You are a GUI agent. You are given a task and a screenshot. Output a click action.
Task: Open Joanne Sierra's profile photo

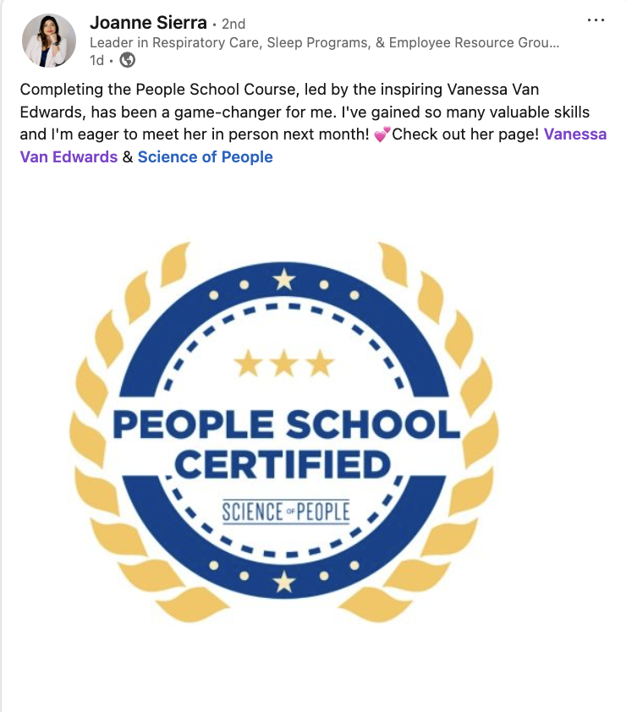[x=49, y=41]
